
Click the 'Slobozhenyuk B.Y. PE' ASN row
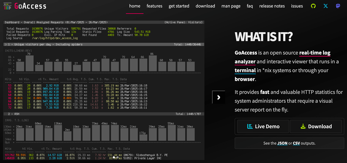tap(87, 155)
